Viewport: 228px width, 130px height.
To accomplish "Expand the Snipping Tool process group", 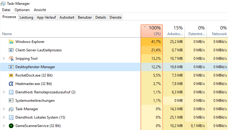I will [4, 59].
